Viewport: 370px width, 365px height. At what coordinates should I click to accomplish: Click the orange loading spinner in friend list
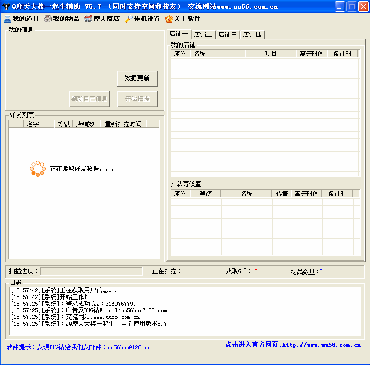tap(38, 169)
